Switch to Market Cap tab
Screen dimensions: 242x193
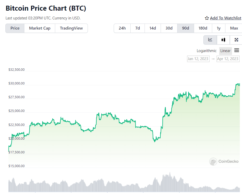[x=40, y=28]
